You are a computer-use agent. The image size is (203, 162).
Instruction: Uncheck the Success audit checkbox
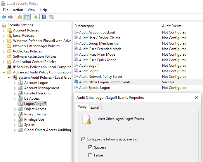coord(90,147)
